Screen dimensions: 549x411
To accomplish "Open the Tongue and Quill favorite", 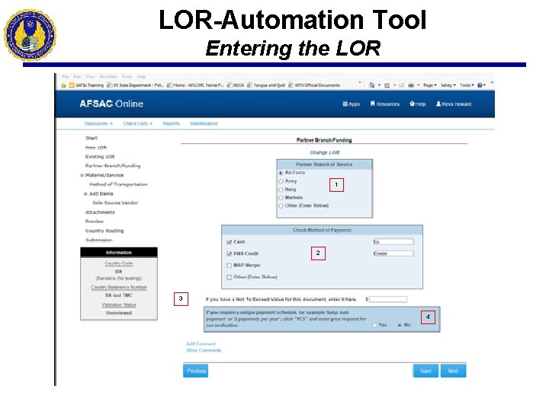I will [x=266, y=85].
